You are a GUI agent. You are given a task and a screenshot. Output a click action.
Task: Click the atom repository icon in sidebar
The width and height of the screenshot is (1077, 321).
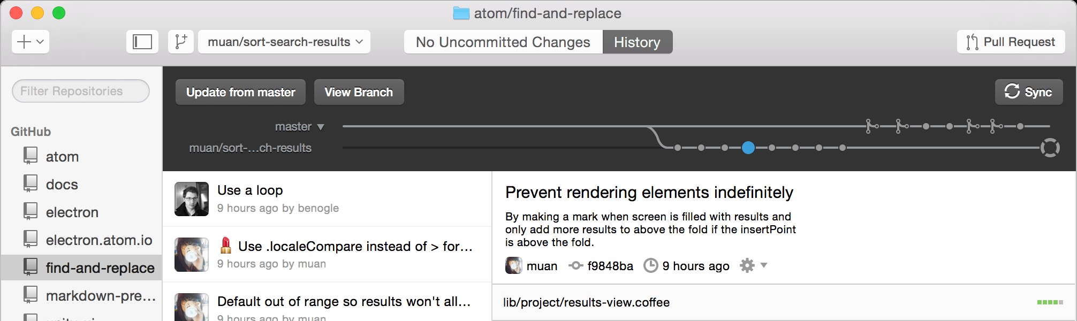click(x=31, y=156)
